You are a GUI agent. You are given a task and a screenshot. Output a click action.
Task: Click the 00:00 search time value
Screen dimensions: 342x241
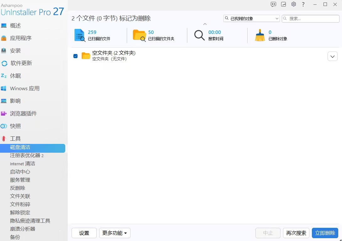point(215,32)
